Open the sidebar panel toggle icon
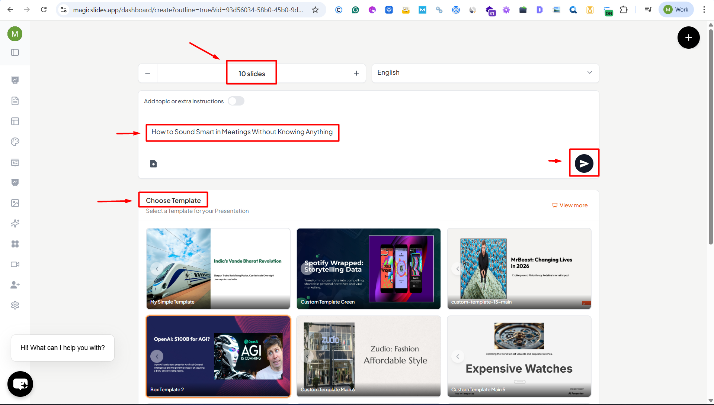This screenshot has height=405, width=714. (x=15, y=52)
